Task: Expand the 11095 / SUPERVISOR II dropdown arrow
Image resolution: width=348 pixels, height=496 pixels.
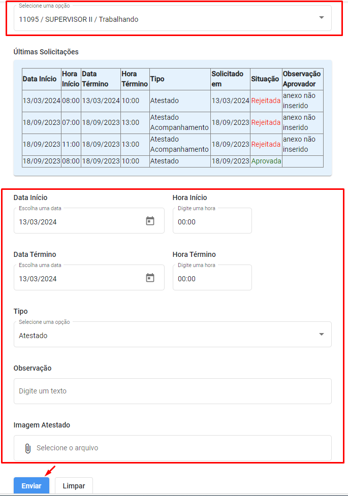Action: pyautogui.click(x=322, y=18)
